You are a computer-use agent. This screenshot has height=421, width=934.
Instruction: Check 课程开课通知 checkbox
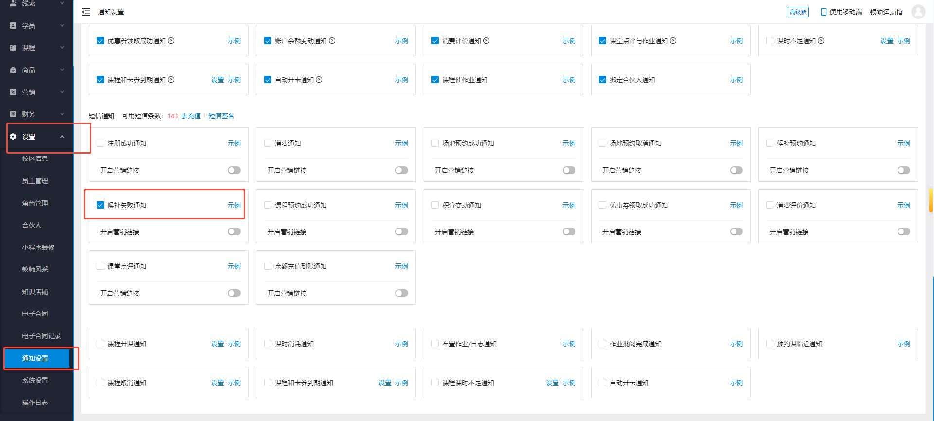100,344
